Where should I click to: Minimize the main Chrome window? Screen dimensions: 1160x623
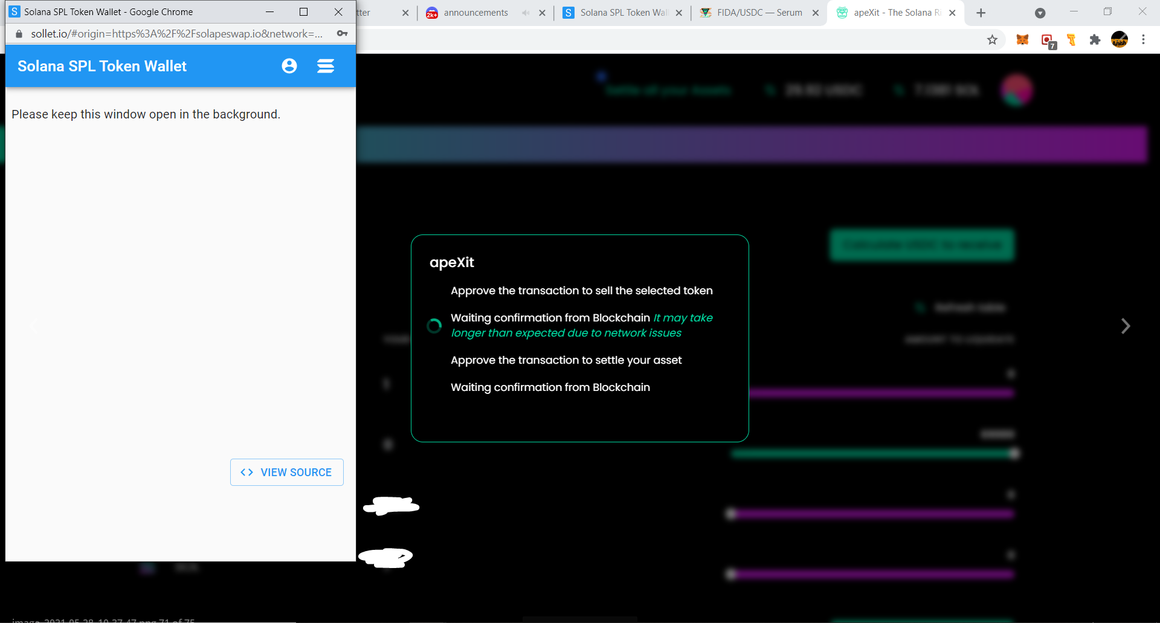click(1074, 11)
